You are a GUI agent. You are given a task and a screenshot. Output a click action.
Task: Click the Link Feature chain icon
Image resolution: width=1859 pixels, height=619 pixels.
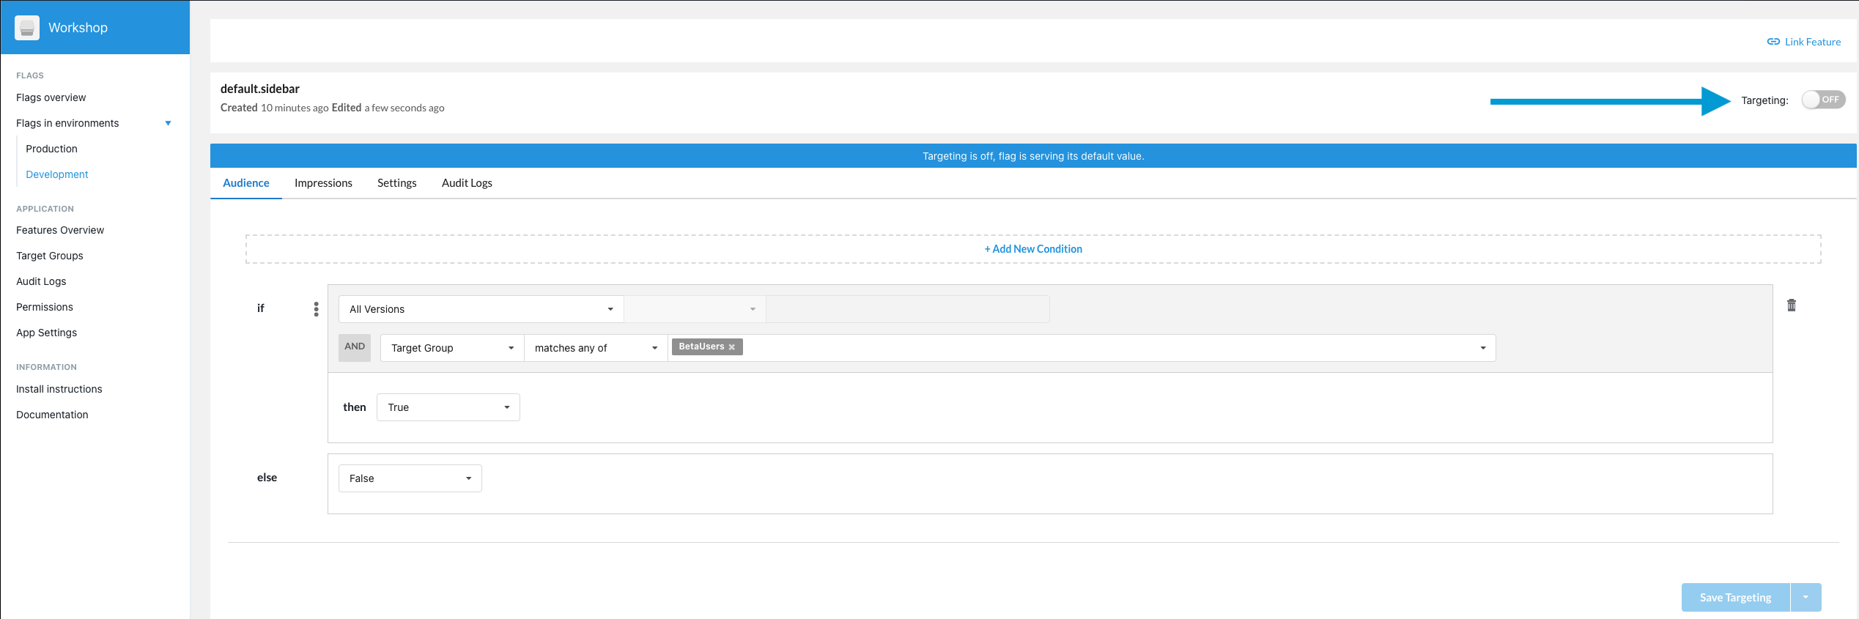click(x=1773, y=42)
